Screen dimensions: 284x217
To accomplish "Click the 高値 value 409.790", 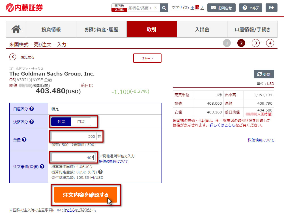I will [265, 104].
